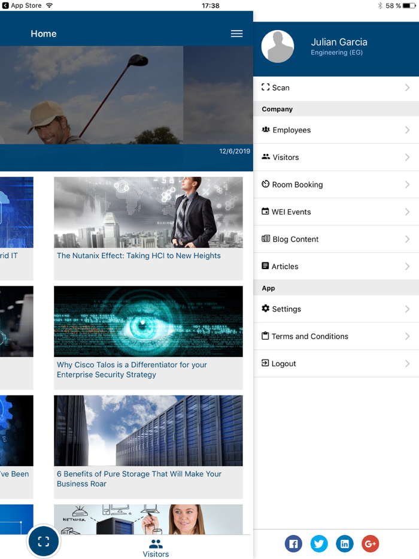Open the network diagram woman thumbnail
The image size is (419, 559).
click(x=148, y=519)
